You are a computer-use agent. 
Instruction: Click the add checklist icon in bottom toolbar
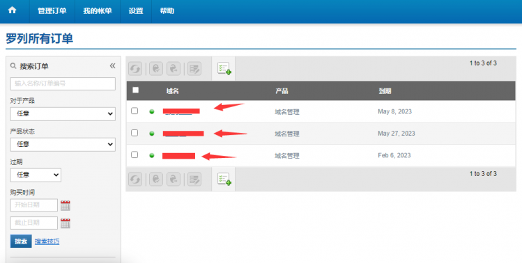224,180
